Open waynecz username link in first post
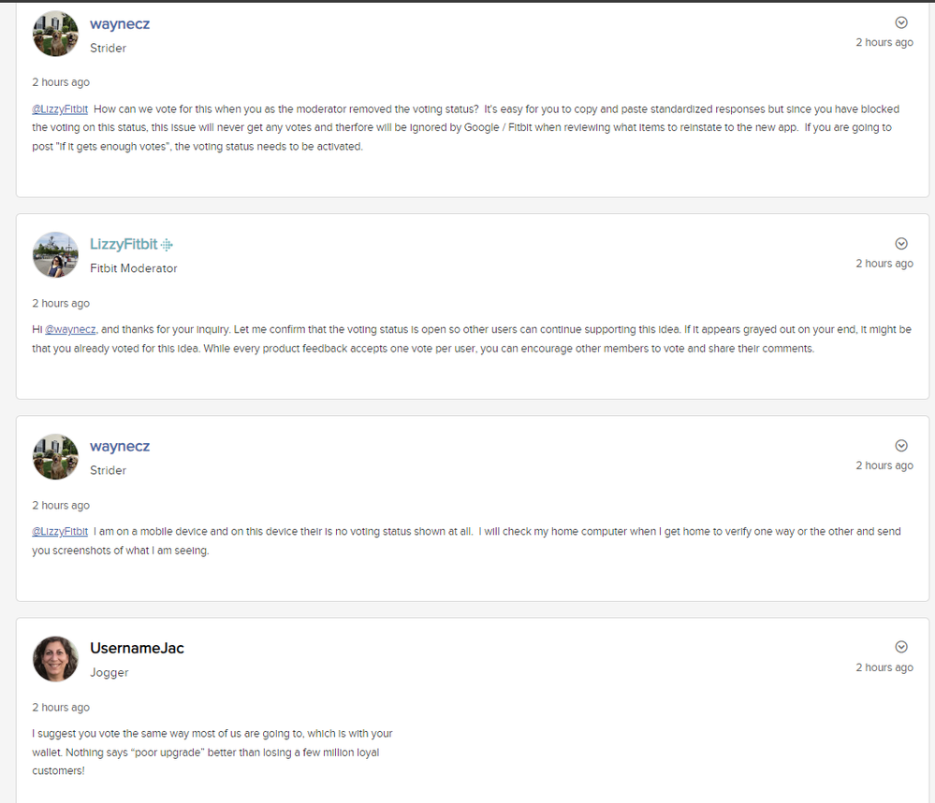935x803 pixels. coord(120,24)
